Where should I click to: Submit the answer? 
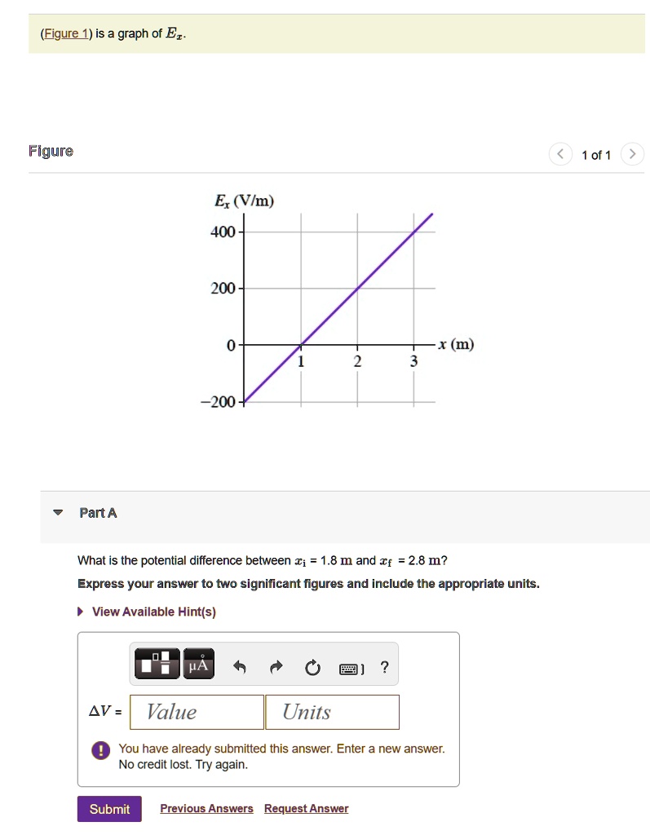(x=108, y=809)
